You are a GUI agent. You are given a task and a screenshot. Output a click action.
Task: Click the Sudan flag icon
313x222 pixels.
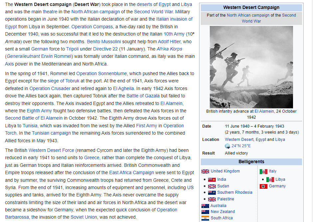pos(212,186)
